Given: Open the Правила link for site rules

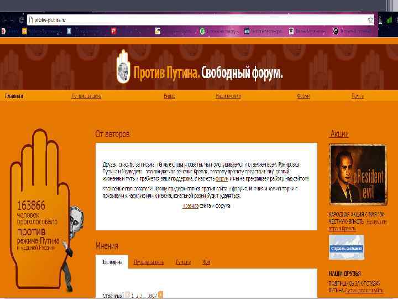Looking at the screenshot, I should click(x=190, y=205).
